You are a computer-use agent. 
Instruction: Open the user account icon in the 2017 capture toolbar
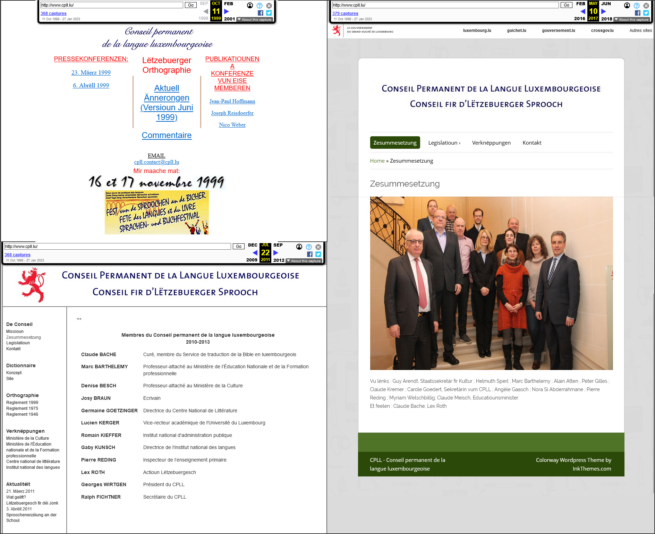[627, 6]
